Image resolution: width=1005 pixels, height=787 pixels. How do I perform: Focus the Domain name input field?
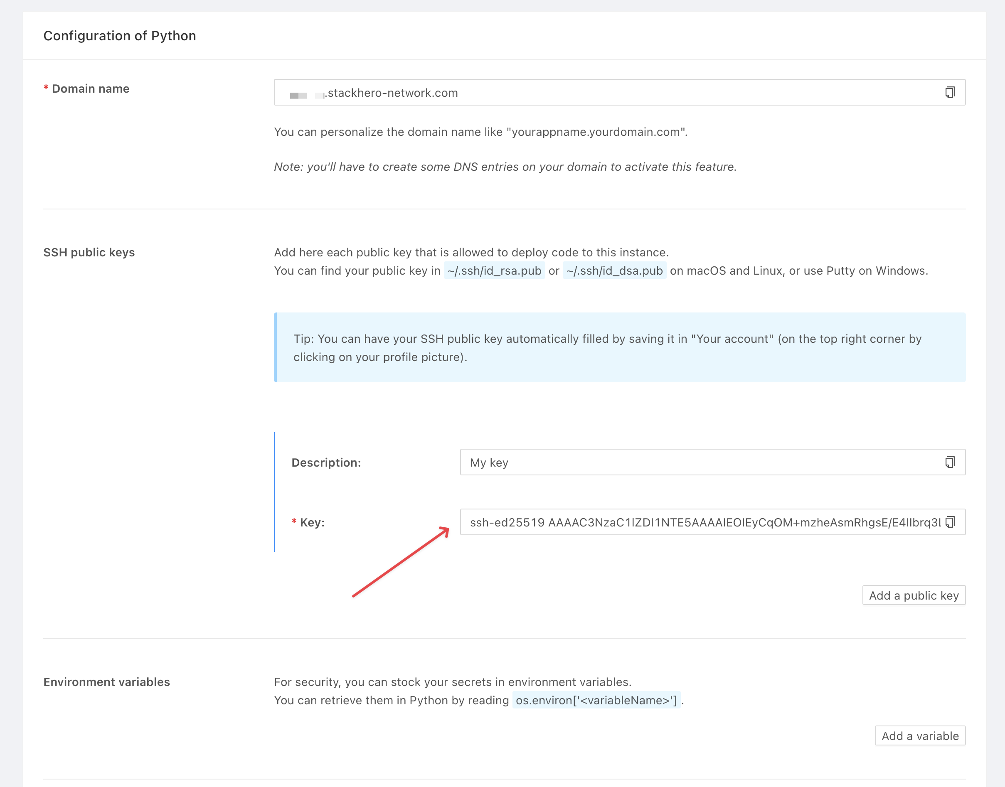click(599, 93)
